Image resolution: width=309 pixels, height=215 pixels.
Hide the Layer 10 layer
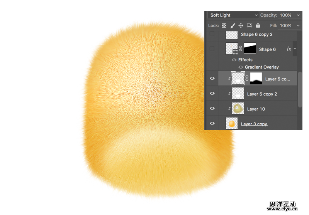[212, 109]
